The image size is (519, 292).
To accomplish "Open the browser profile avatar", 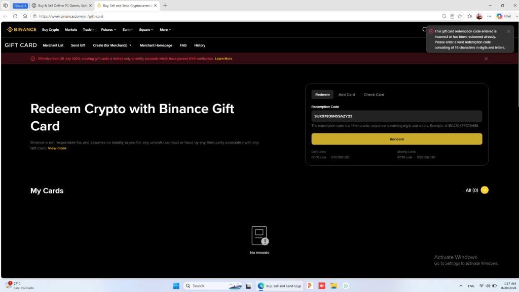I will (479, 16).
